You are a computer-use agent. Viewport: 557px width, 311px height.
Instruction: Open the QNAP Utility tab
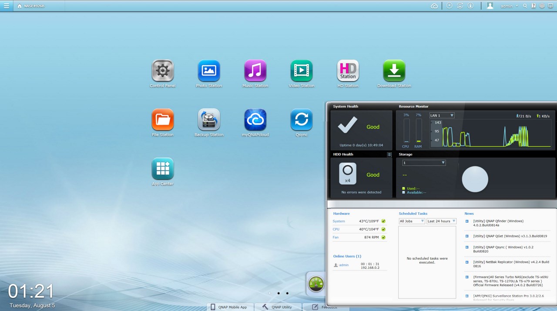point(278,307)
